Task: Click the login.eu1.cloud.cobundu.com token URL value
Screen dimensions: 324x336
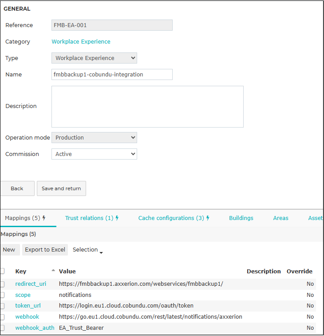Action: (x=126, y=306)
